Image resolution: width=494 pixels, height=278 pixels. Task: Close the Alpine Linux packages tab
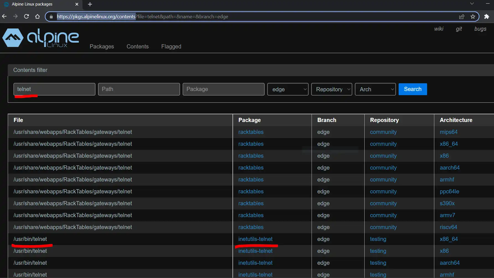coord(77,4)
